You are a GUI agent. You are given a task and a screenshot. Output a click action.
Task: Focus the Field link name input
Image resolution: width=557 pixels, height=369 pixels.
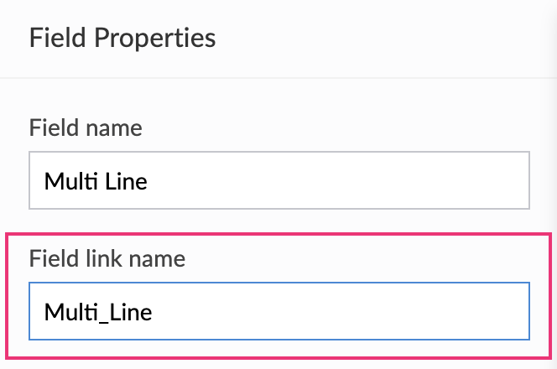[x=278, y=311]
